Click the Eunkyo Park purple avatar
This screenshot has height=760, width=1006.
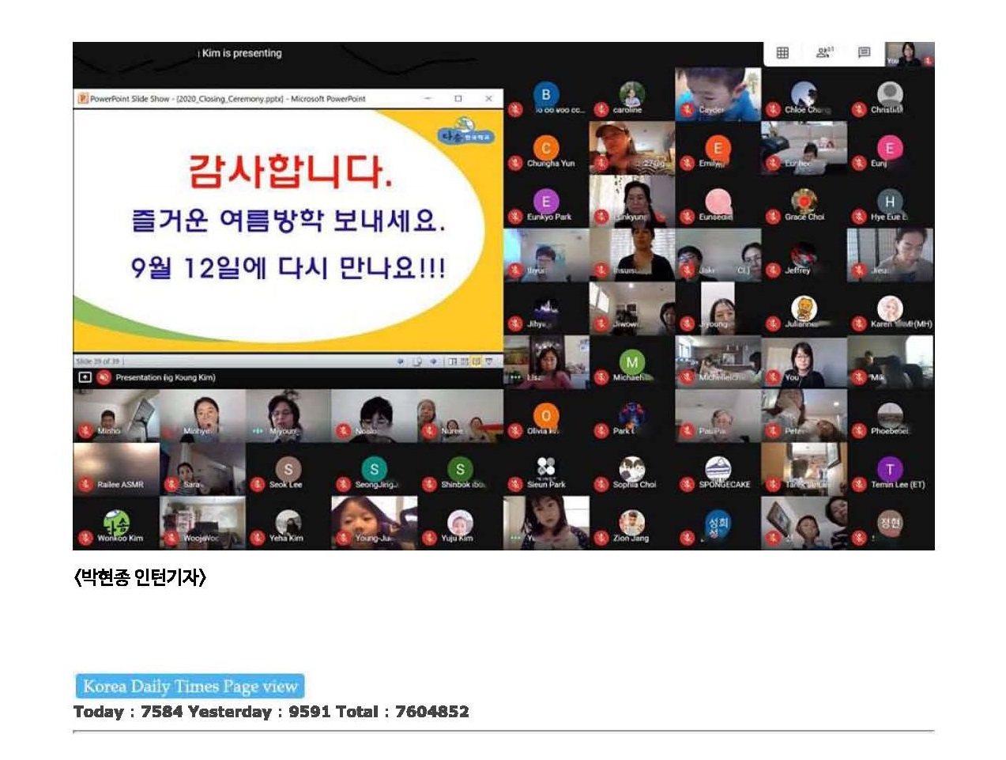click(546, 202)
